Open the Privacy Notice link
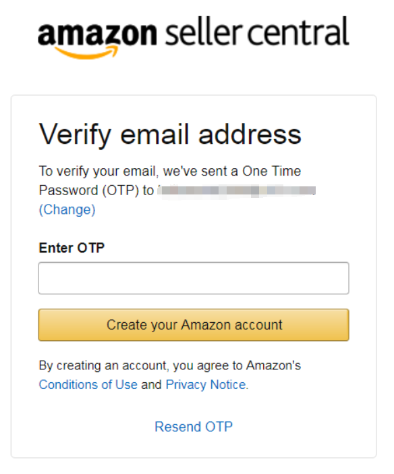The image size is (394, 474). click(206, 384)
